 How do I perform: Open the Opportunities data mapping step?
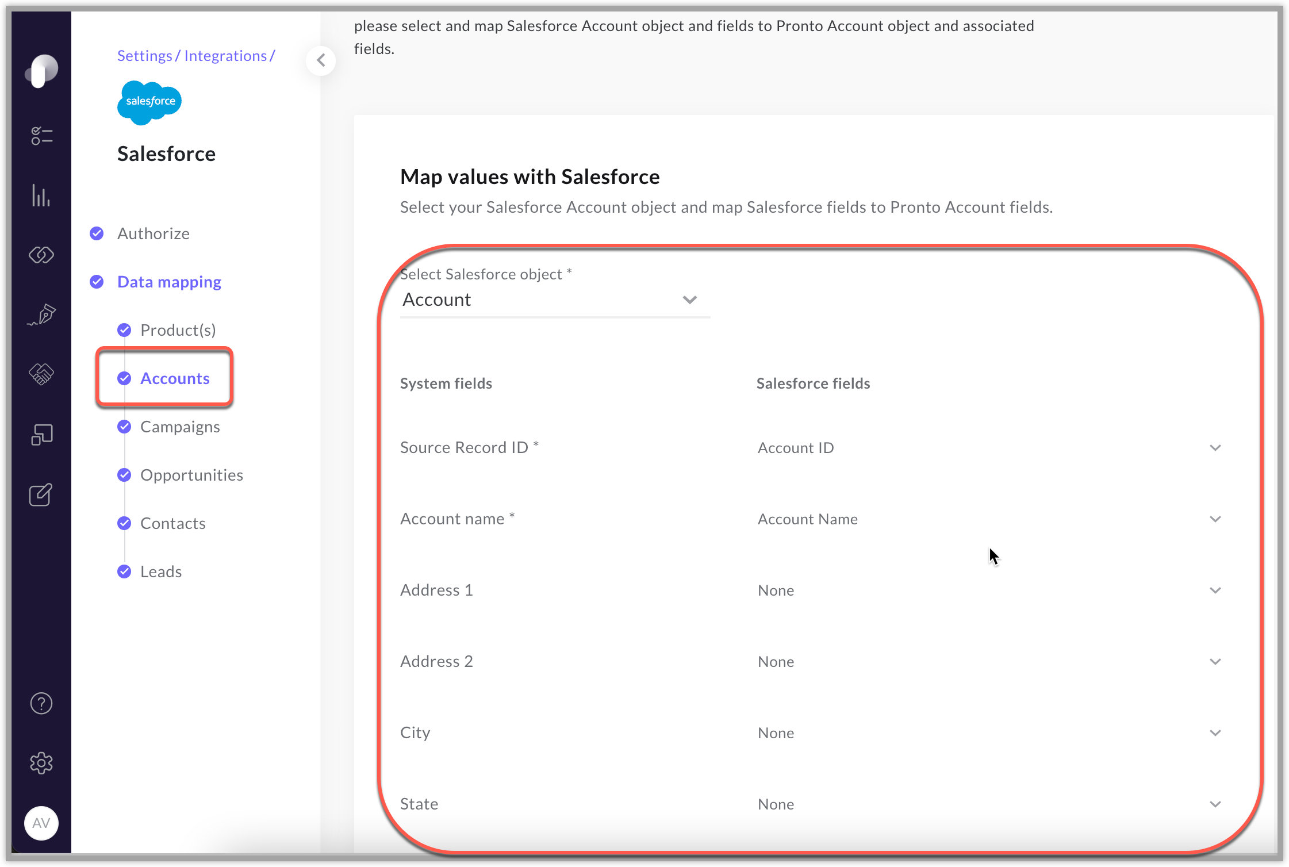(191, 474)
